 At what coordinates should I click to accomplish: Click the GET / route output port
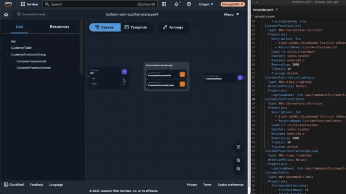click(123, 78)
